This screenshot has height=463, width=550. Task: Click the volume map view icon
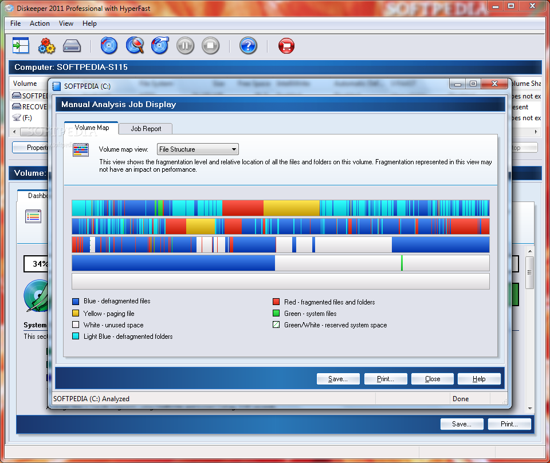pos(81,150)
